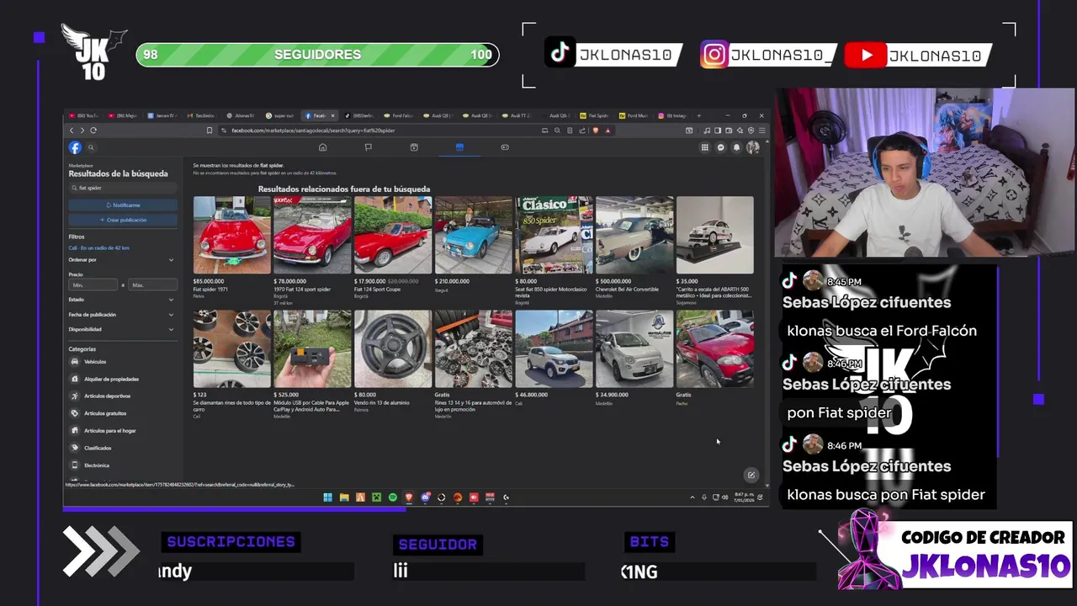The image size is (1077, 606).
Task: Open the Vehículos category
Action: click(x=123, y=362)
